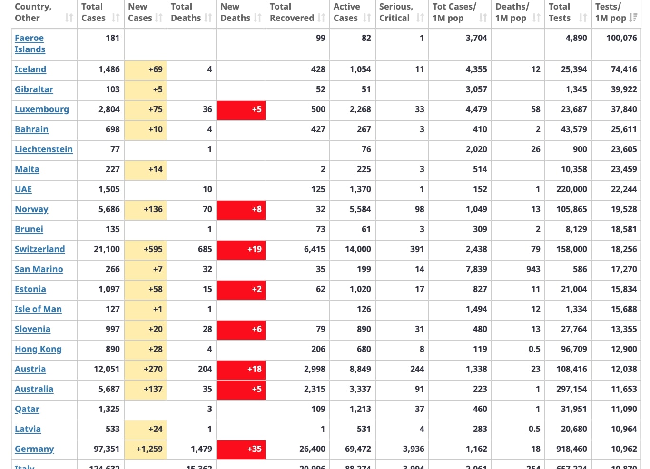
Task: Sort by Serious, Critical column
Action: tap(420, 18)
